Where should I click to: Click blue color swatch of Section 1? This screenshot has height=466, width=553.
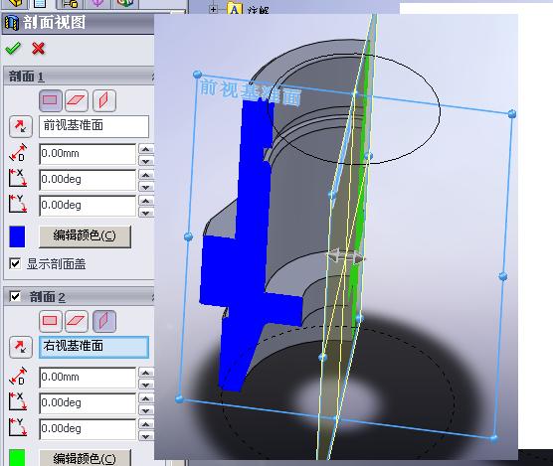17,236
